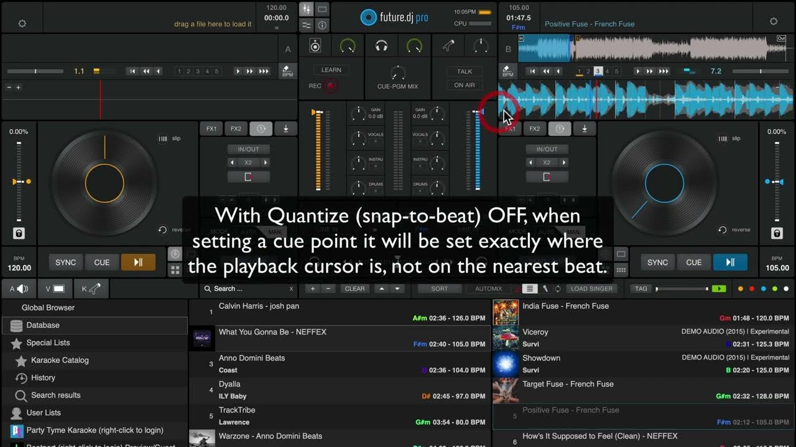Click deck B loop timer icon
The image size is (796, 447).
point(560,129)
